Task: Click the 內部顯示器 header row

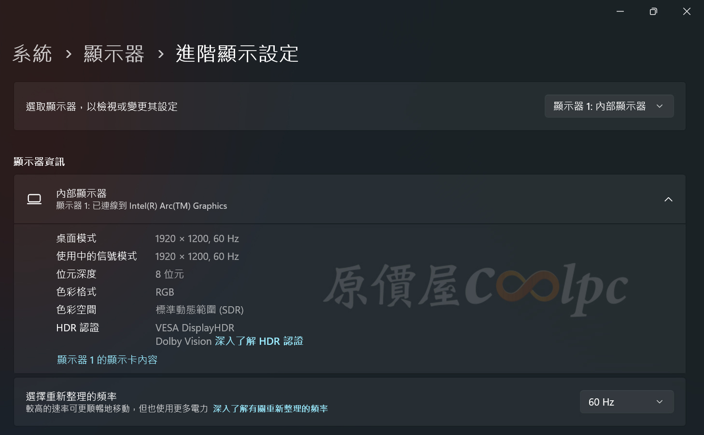Action: coord(350,199)
